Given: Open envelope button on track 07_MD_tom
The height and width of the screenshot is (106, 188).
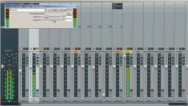Looking at the screenshot, I should pyautogui.click(x=58, y=61).
